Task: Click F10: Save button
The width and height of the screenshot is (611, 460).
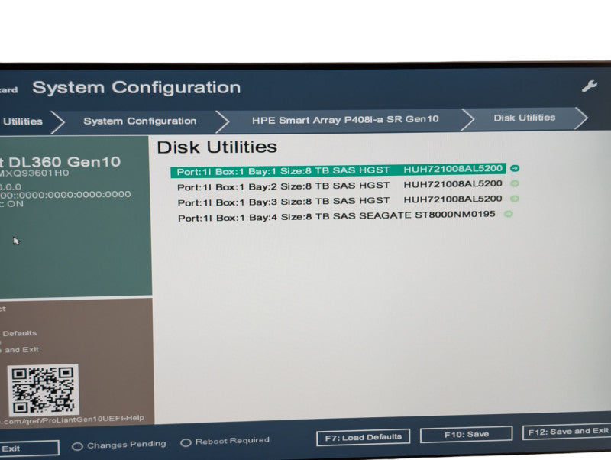Action: coord(467,434)
